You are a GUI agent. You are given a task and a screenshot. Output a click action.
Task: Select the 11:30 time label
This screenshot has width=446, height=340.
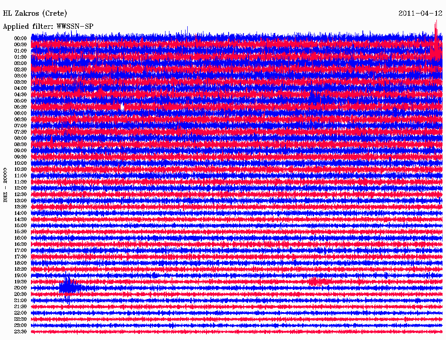[x=20, y=182]
